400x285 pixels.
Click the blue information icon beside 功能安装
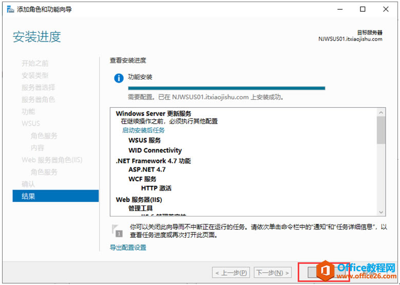[x=119, y=78]
